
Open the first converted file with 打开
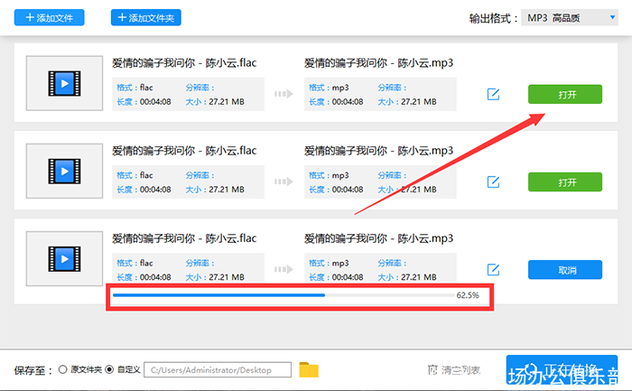(565, 94)
